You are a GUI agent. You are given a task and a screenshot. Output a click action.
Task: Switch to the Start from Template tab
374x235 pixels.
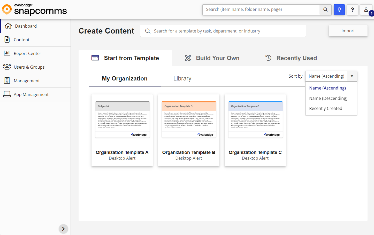pos(125,58)
